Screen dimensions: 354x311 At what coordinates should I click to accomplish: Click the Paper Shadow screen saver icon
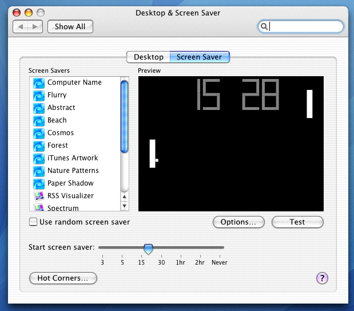39,184
